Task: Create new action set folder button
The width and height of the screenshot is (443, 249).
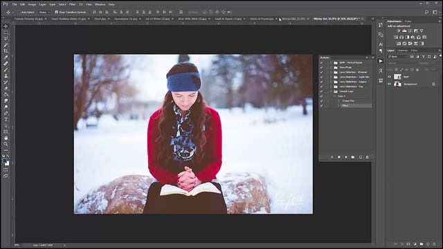Action: (x=353, y=157)
